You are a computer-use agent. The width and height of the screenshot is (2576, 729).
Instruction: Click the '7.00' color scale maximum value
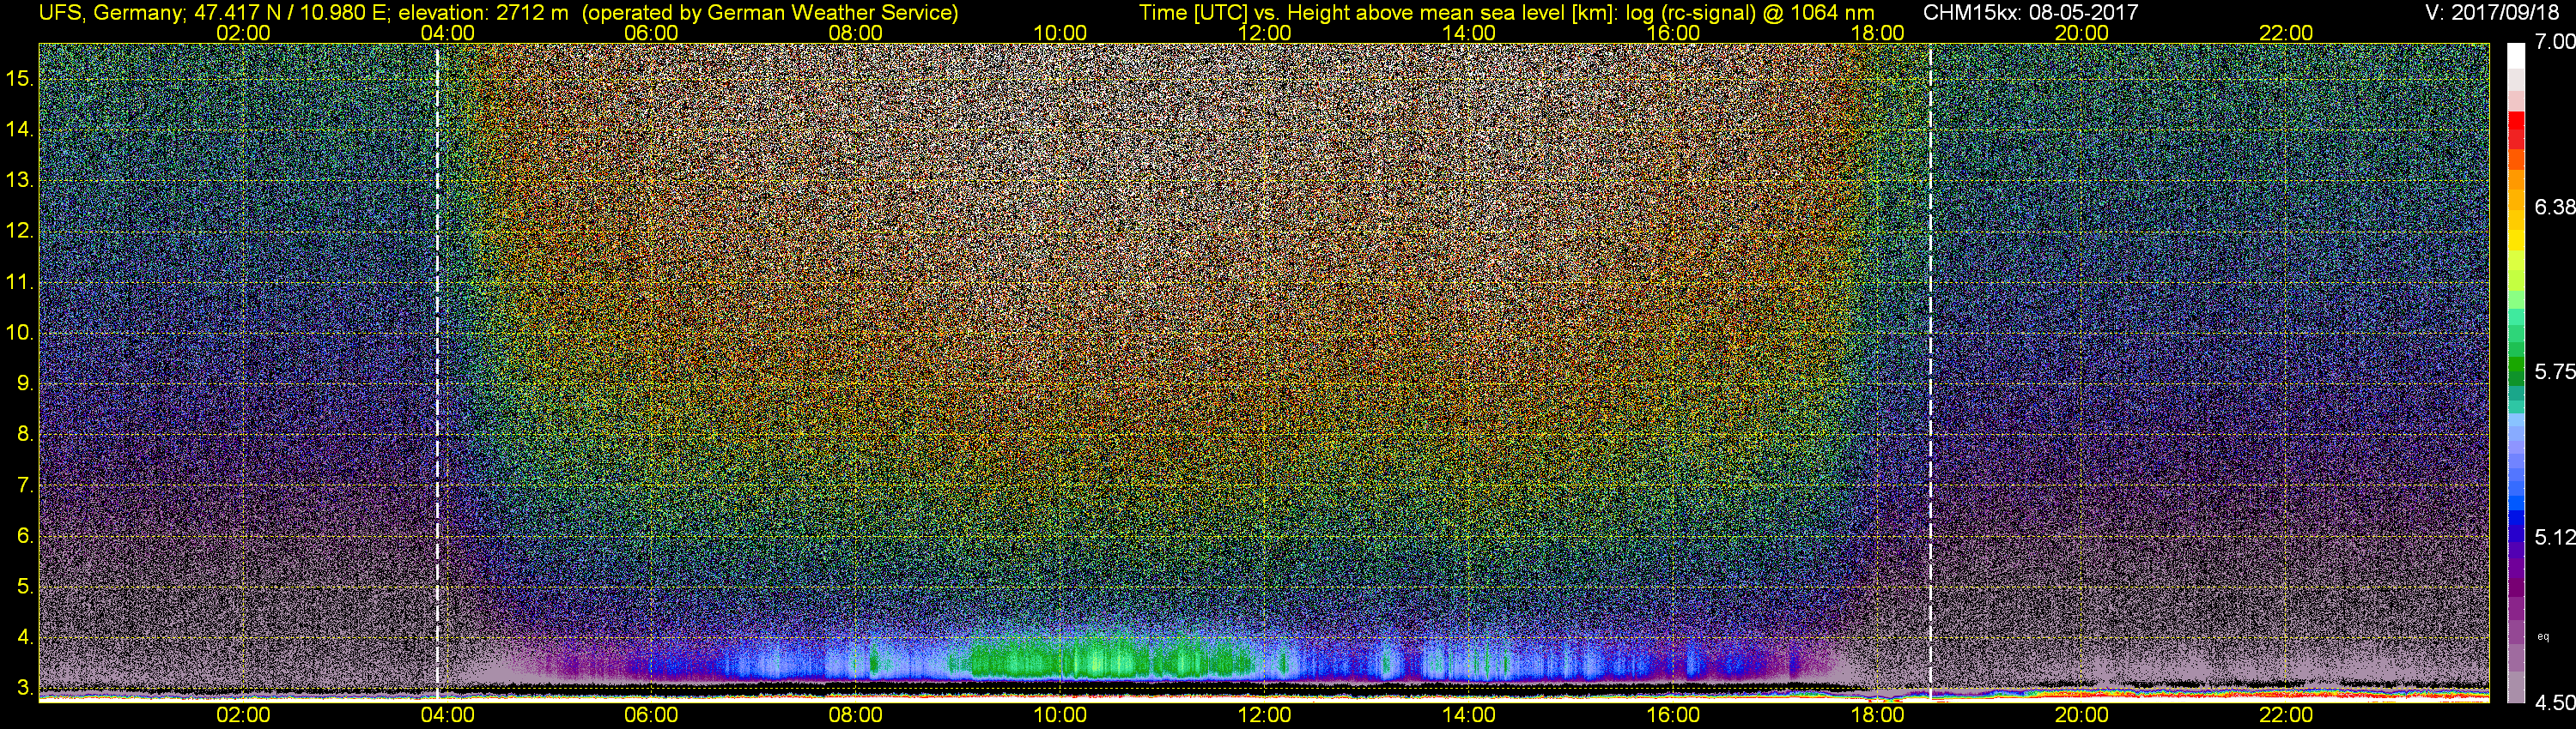tap(2555, 41)
